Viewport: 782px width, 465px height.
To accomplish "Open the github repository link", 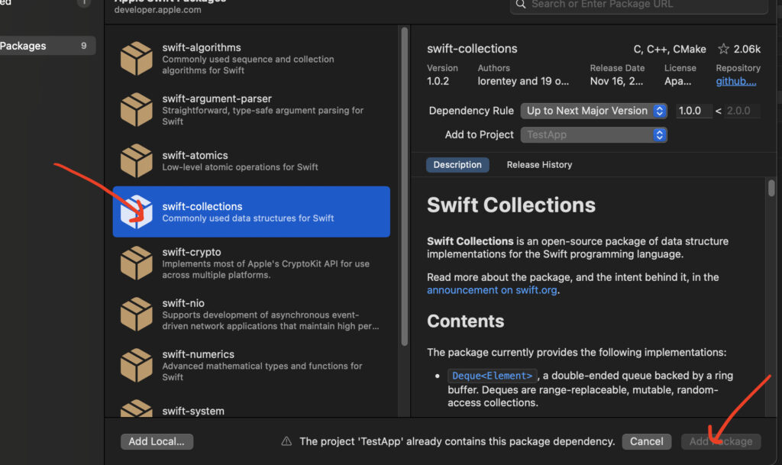I will click(x=735, y=81).
